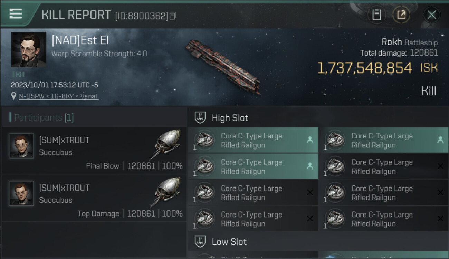Click the Low Slot section header

pos(229,242)
